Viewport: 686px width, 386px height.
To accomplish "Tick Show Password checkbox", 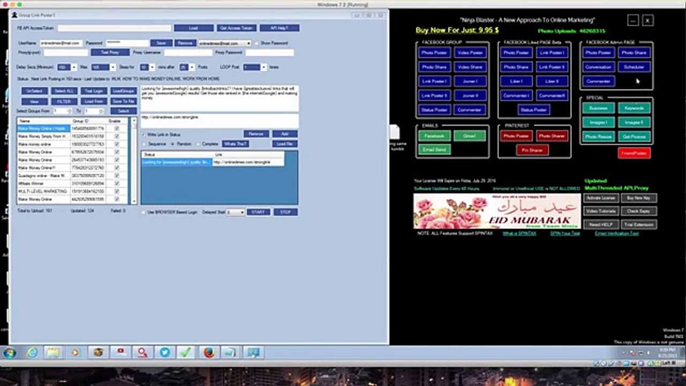I will (257, 43).
